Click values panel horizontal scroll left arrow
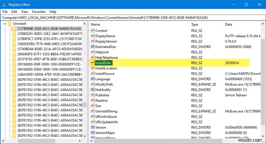This screenshot has height=144, width=266. click(x=92, y=141)
